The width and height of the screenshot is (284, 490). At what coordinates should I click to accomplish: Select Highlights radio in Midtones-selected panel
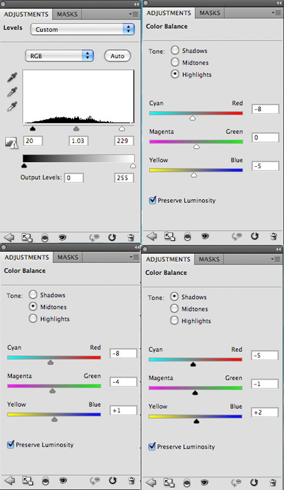coord(33,318)
